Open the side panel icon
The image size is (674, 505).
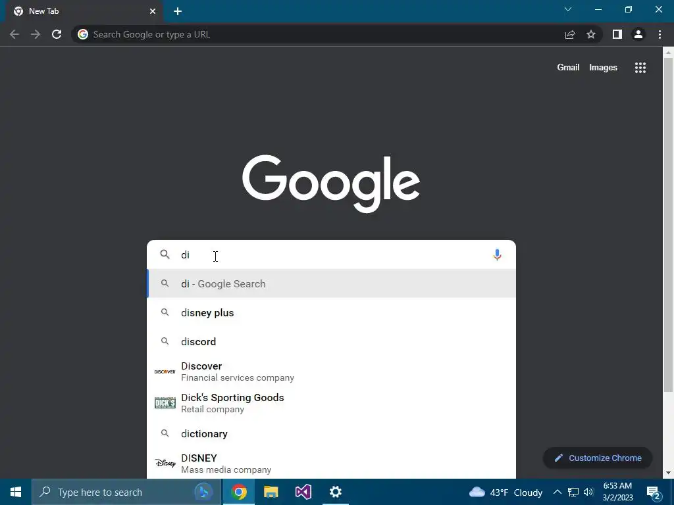617,34
